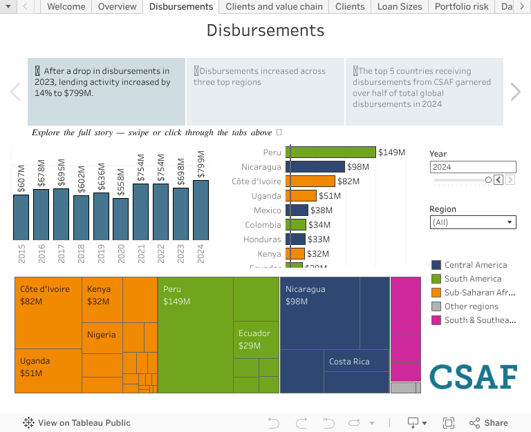Go to next story point arrow
This screenshot has width=531, height=432.
pos(515,92)
